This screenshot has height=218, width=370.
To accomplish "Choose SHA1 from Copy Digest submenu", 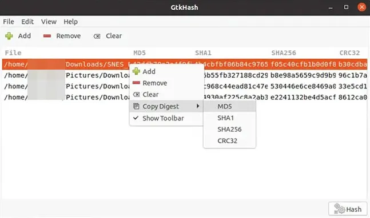I will pyautogui.click(x=229, y=118).
